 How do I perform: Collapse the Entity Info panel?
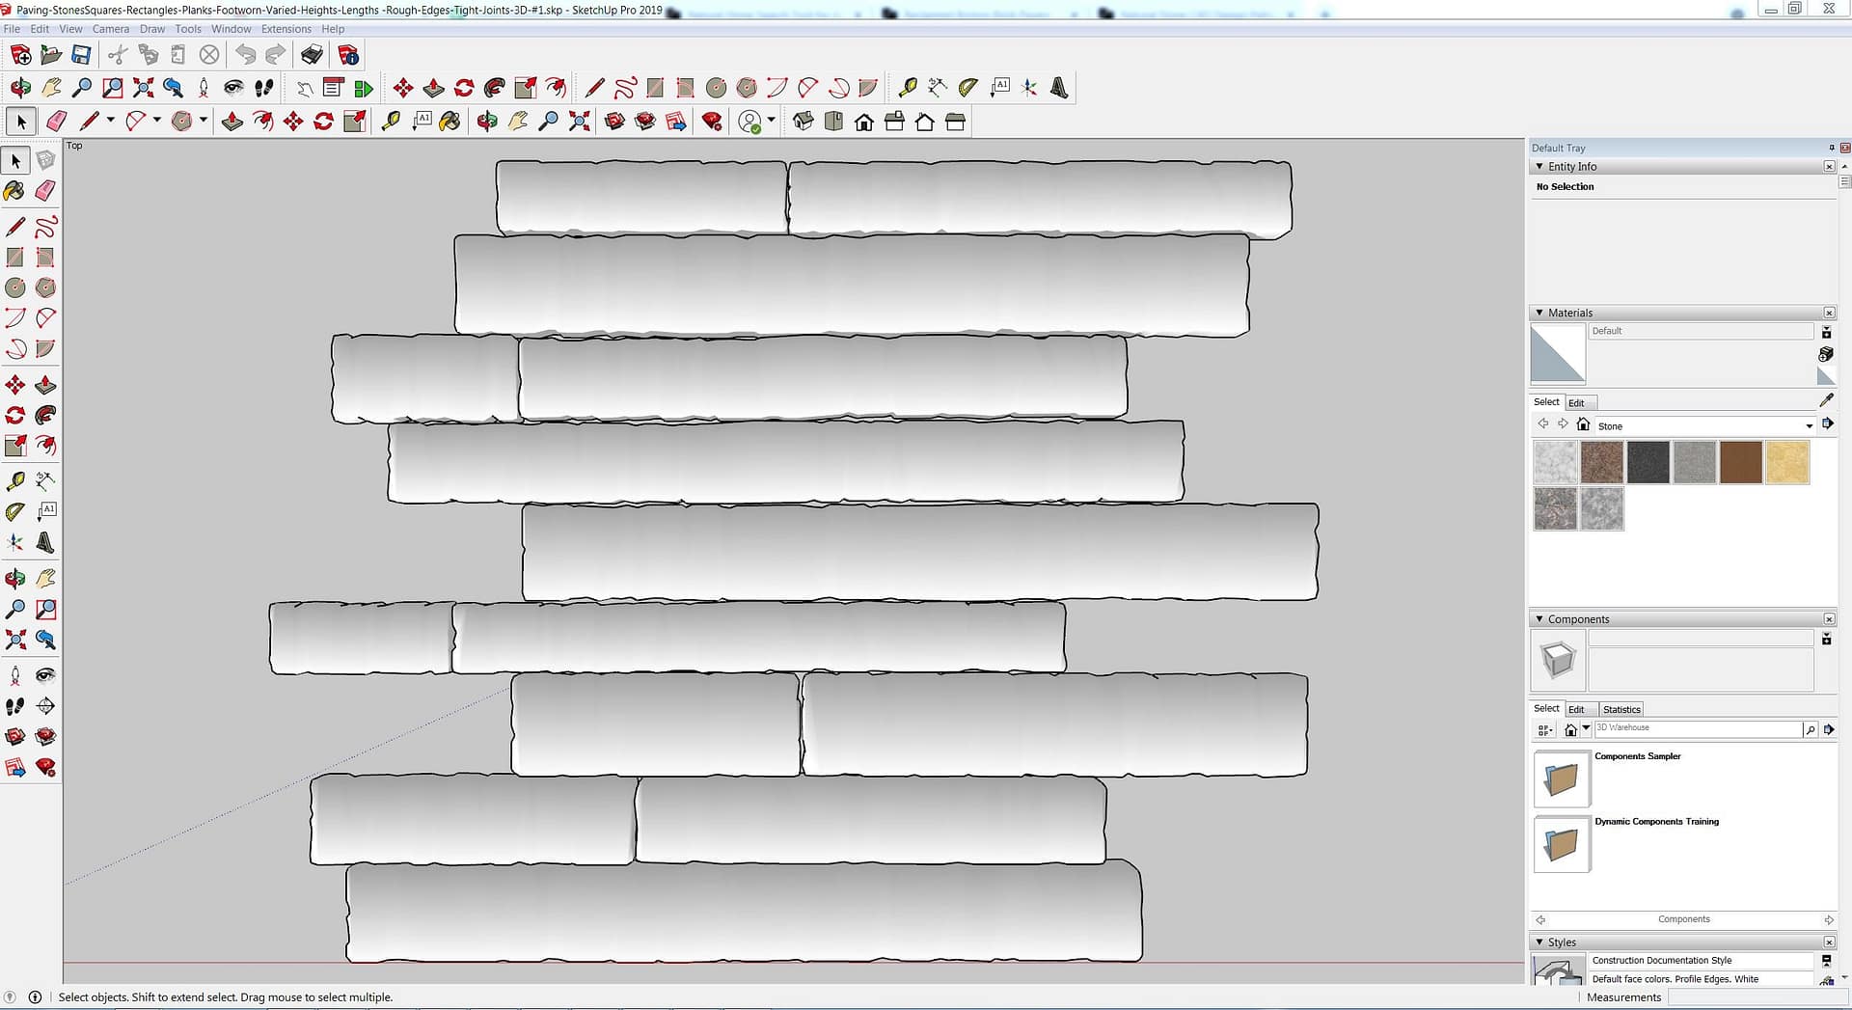(x=1539, y=167)
